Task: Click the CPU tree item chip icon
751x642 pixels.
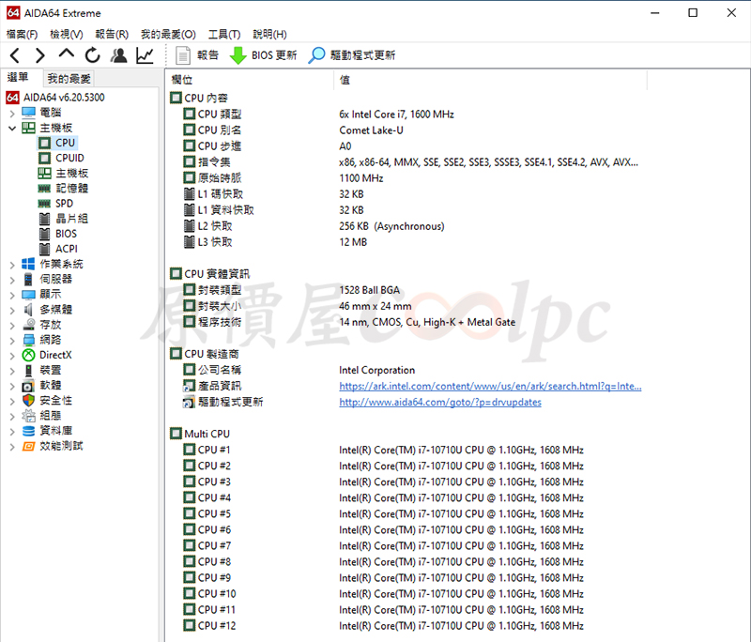Action: [44, 143]
